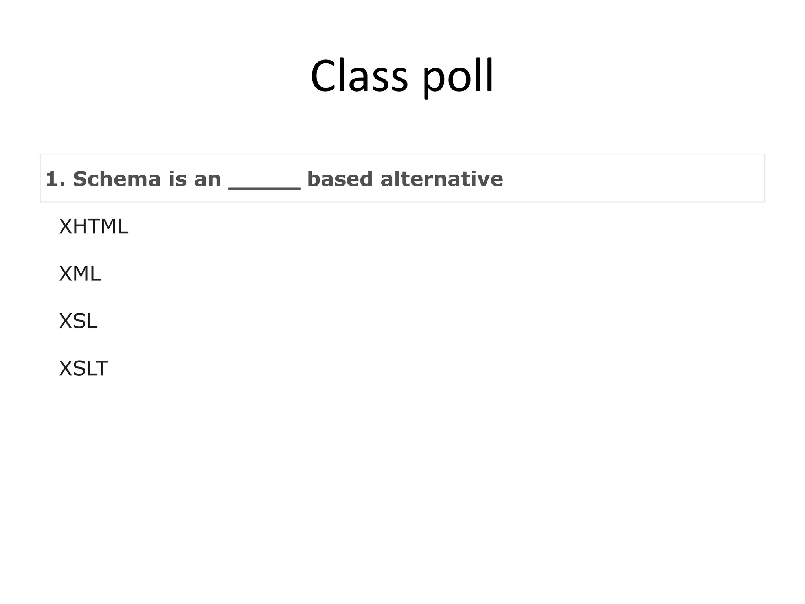The width and height of the screenshot is (805, 604).
Task: Click the word 'alternative' in the question
Action: click(442, 179)
